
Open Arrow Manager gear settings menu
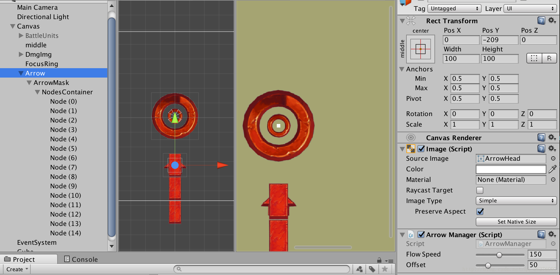click(552, 234)
